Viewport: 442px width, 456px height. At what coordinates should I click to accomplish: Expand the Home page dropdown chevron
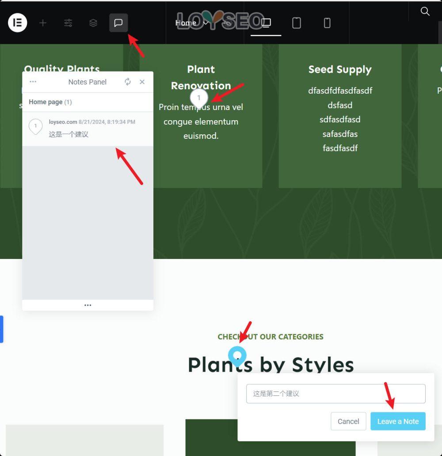pyautogui.click(x=206, y=23)
